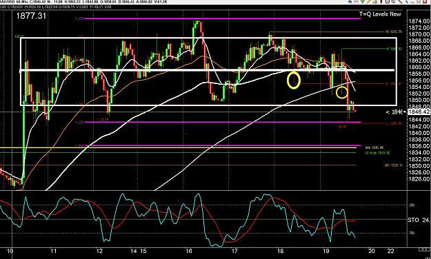Click date label 16 on time axis
The width and height of the screenshot is (431, 259).
click(x=188, y=251)
